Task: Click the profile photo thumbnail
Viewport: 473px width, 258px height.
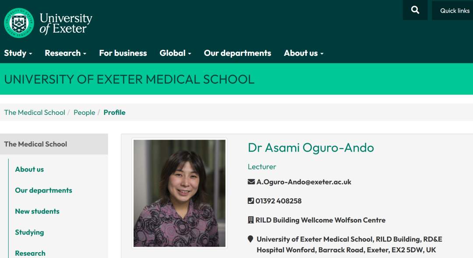Action: pos(180,193)
